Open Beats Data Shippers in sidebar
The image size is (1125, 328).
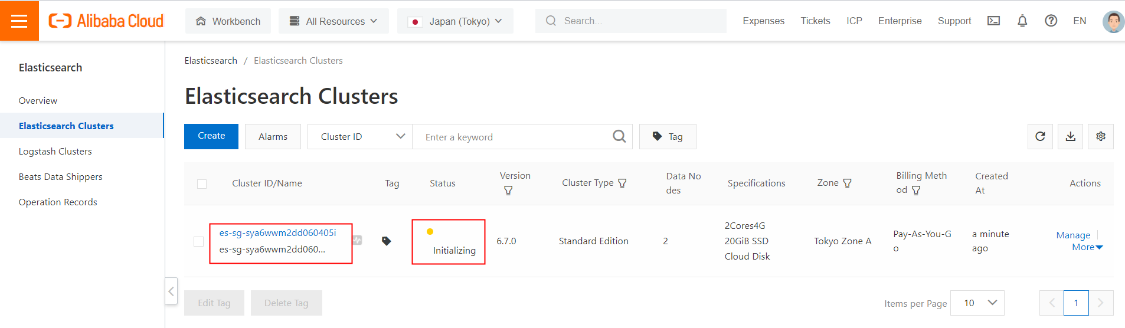pos(61,176)
